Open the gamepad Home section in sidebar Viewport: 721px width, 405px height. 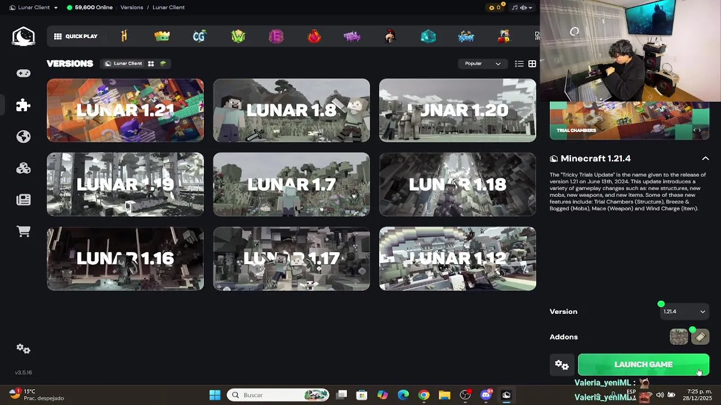pos(23,73)
